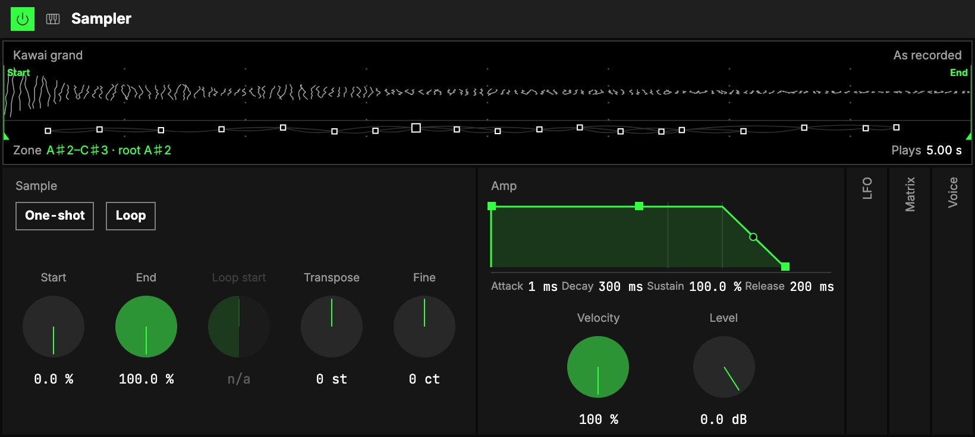
Task: Click the Attack value 1 ms
Action: tap(543, 287)
